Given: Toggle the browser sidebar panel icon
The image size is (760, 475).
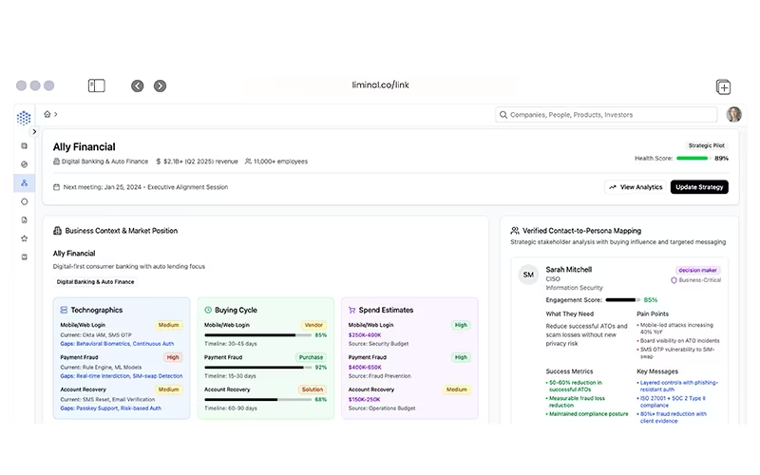Looking at the screenshot, I should point(97,85).
